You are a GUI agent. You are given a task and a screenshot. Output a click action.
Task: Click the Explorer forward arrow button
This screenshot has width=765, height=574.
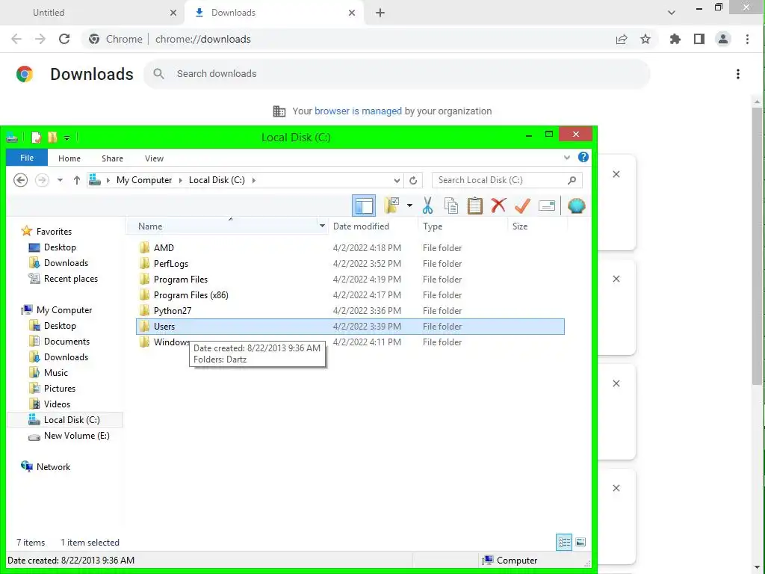pyautogui.click(x=42, y=180)
